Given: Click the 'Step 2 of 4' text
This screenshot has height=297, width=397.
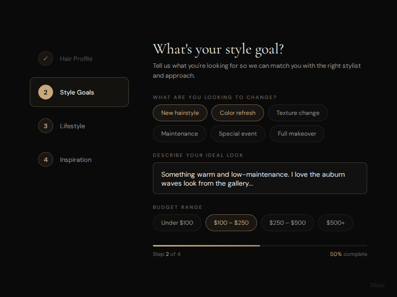Looking at the screenshot, I should coord(167,254).
